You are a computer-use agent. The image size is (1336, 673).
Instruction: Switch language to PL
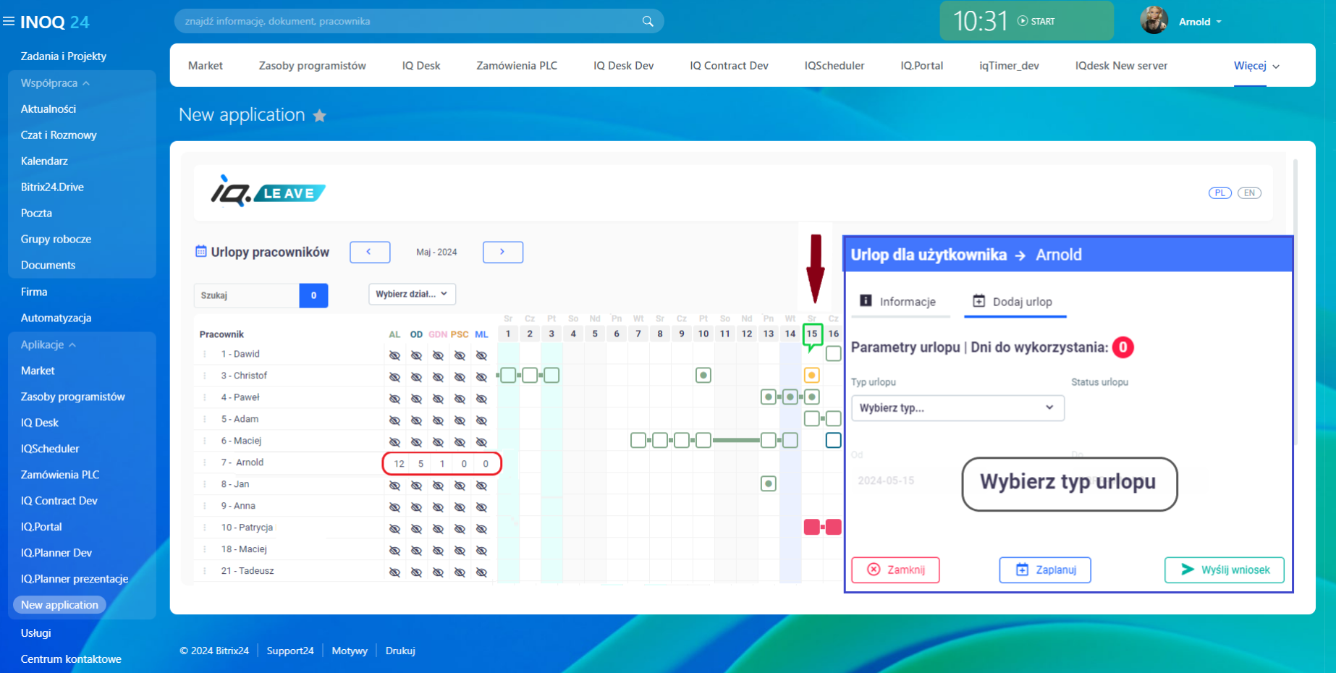(1220, 193)
